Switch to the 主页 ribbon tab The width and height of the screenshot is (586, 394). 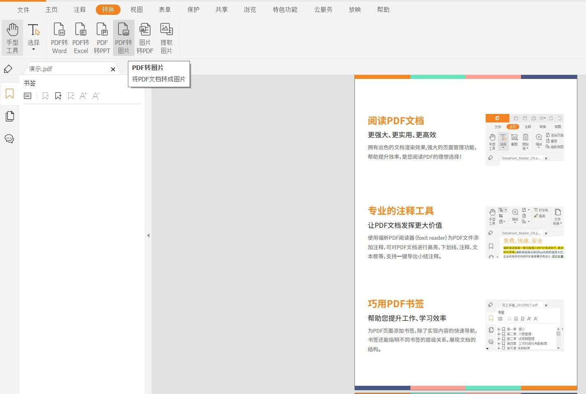tap(51, 9)
